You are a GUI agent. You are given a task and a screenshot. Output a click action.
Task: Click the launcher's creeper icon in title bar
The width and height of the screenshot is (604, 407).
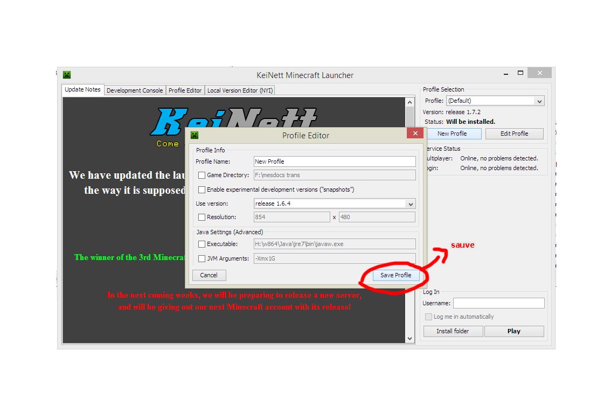67,75
